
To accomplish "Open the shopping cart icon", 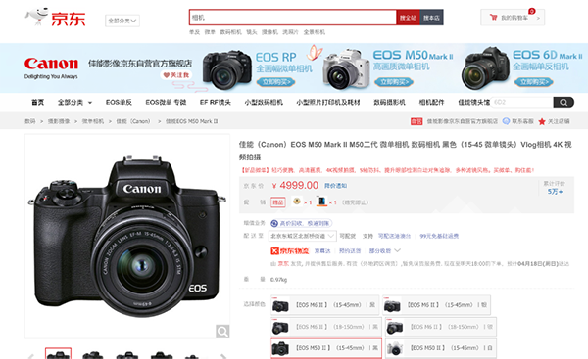I will (494, 18).
